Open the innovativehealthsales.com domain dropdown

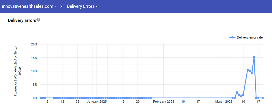[x=29, y=6]
